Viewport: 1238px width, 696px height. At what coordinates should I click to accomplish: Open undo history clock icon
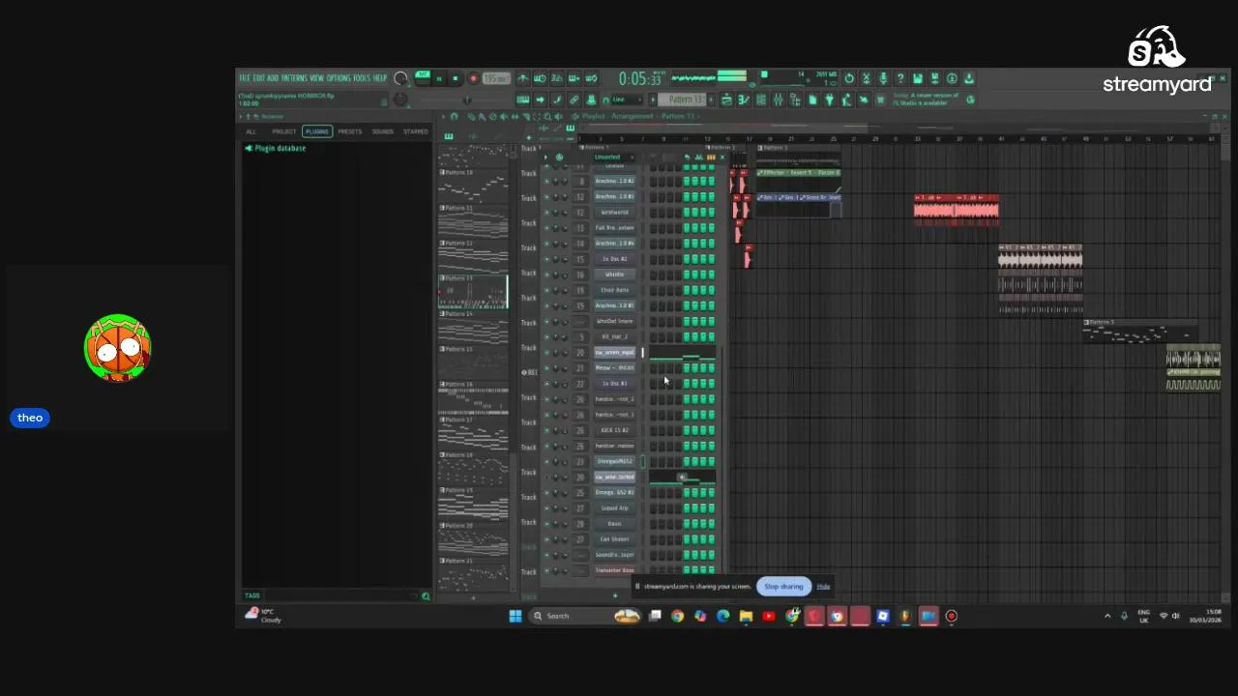tap(848, 78)
